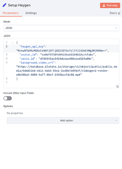Click the closing brace on line 6
This screenshot has height=169, width=122.
[17, 79]
